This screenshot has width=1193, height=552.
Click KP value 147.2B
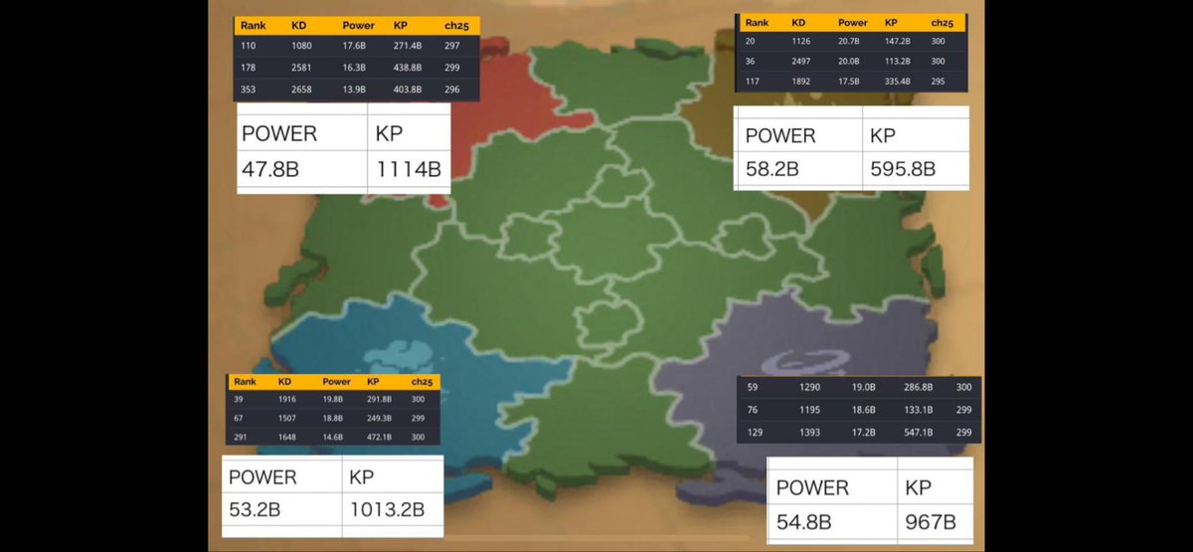(x=898, y=42)
